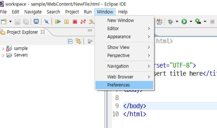
Task: Select the Servers folder in the tree
Action: pyautogui.click(x=21, y=55)
